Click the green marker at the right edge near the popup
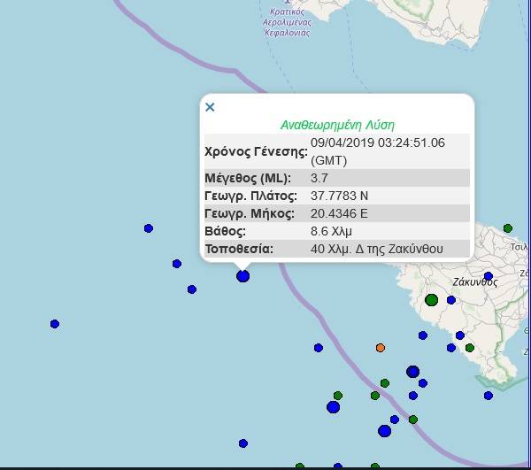 (x=507, y=228)
